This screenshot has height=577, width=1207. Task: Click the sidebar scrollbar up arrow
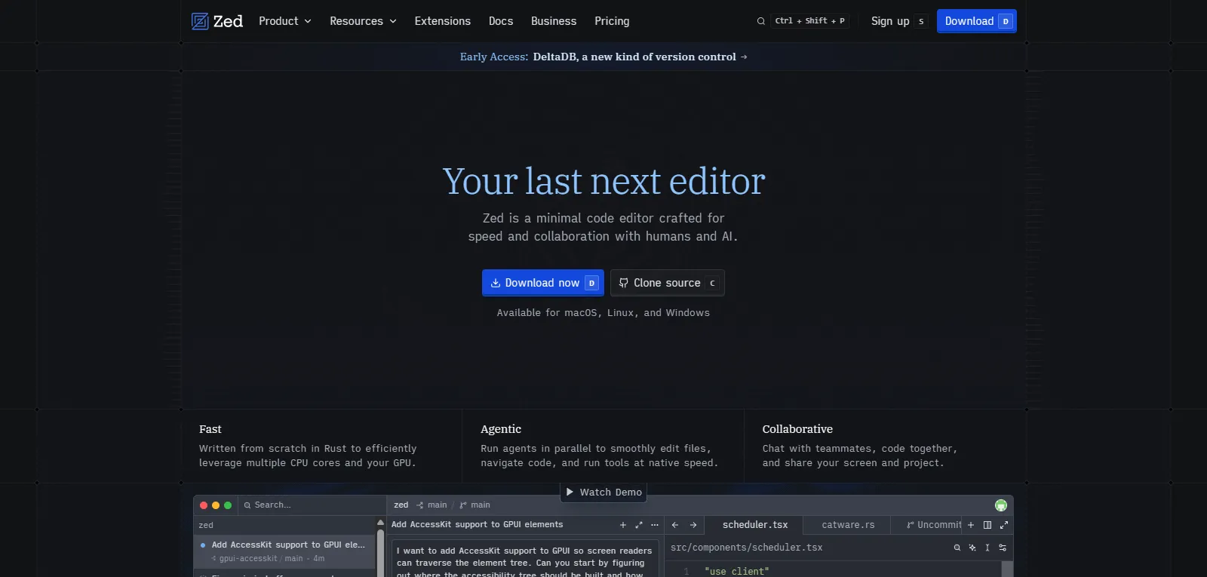(380, 523)
